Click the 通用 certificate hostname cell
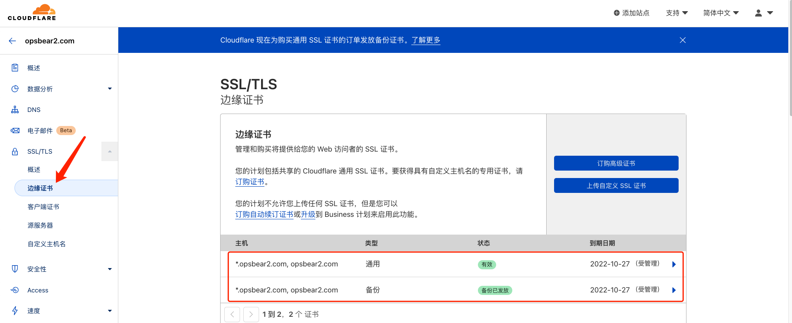Image resolution: width=792 pixels, height=323 pixels. click(287, 264)
